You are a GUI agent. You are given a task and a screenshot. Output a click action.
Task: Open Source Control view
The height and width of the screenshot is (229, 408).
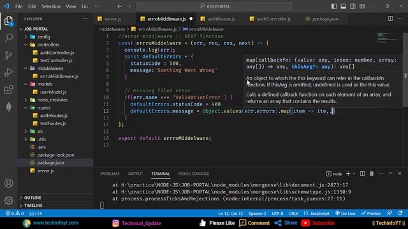(x=8, y=55)
